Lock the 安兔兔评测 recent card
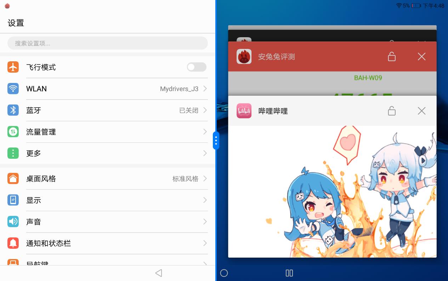 [392, 56]
